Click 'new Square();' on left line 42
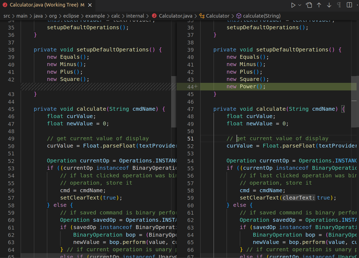 pyautogui.click(x=68, y=79)
